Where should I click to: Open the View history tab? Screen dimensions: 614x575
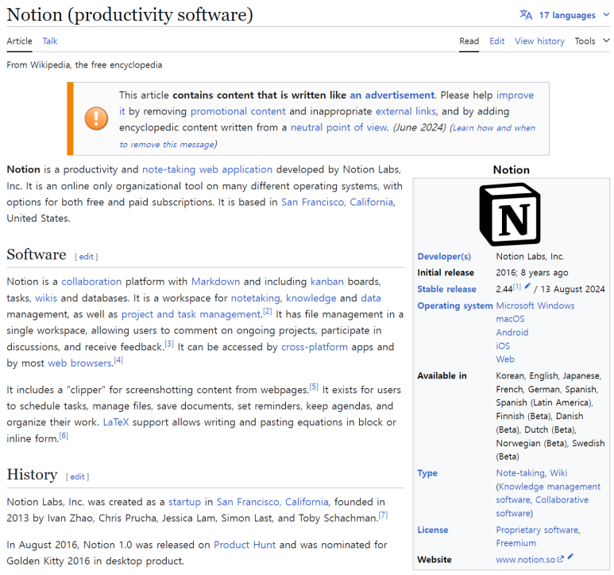539,41
